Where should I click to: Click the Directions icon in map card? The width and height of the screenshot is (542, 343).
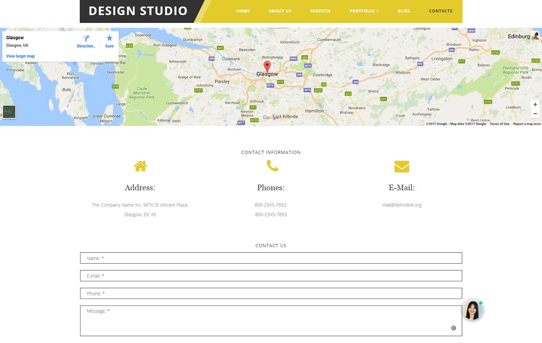[86, 39]
